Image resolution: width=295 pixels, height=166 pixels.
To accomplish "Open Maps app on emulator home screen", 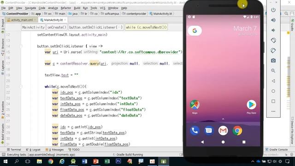I will tap(195, 107).
